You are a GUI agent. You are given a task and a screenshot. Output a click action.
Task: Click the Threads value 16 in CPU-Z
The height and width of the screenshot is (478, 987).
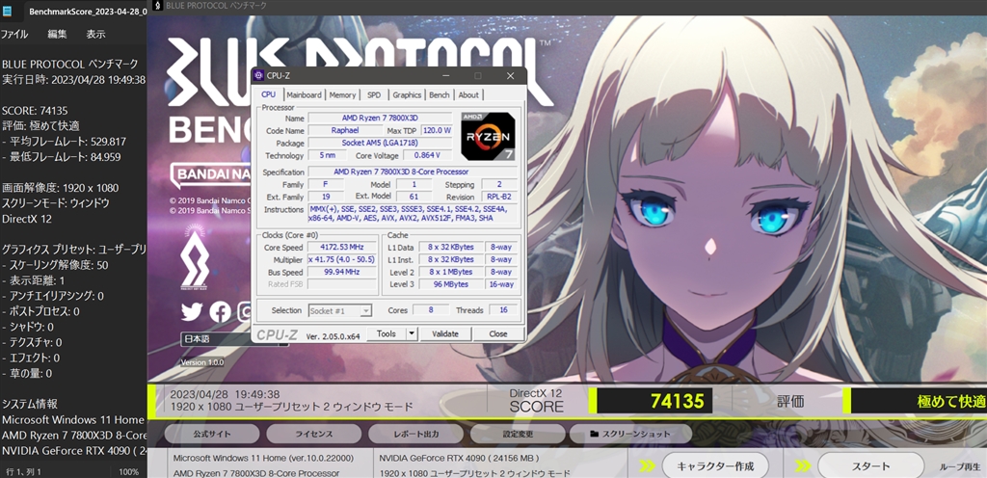click(503, 310)
